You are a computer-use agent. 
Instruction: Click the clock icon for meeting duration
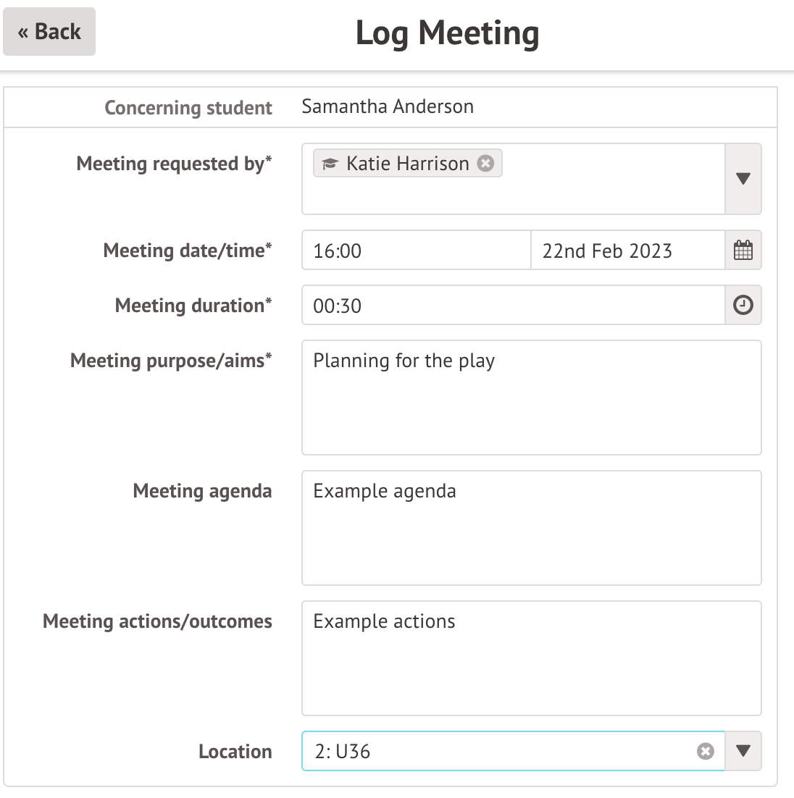click(x=743, y=306)
